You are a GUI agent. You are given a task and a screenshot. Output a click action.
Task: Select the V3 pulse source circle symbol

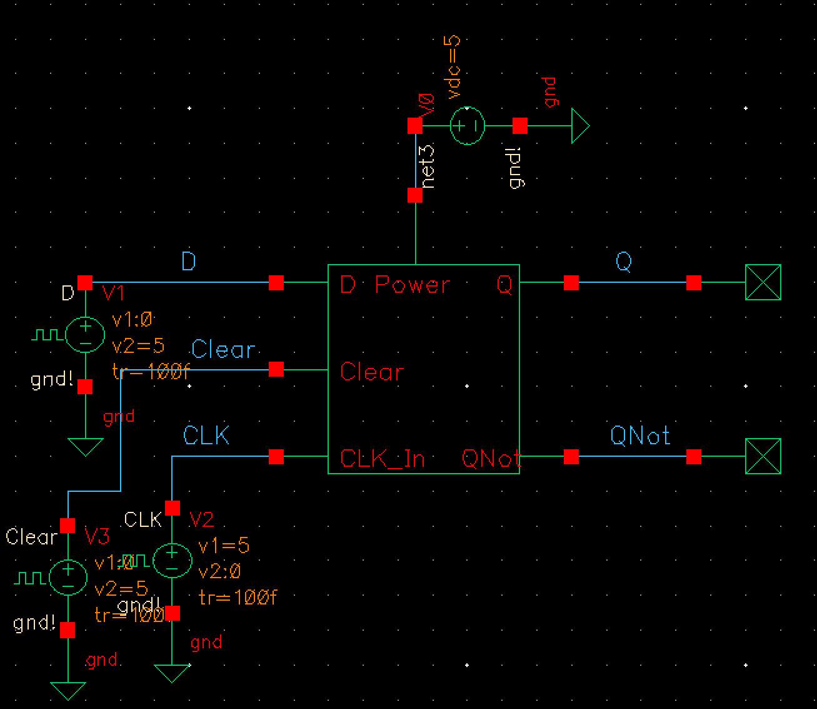coord(68,577)
